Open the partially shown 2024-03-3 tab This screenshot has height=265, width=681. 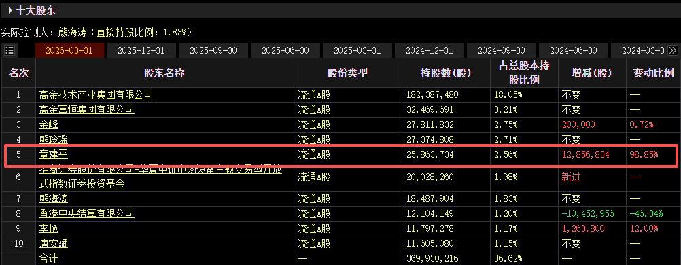639,50
